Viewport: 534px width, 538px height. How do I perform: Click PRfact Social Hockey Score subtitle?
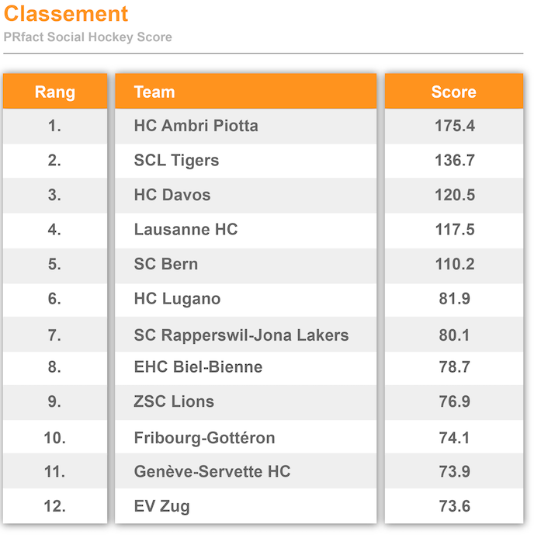88,37
